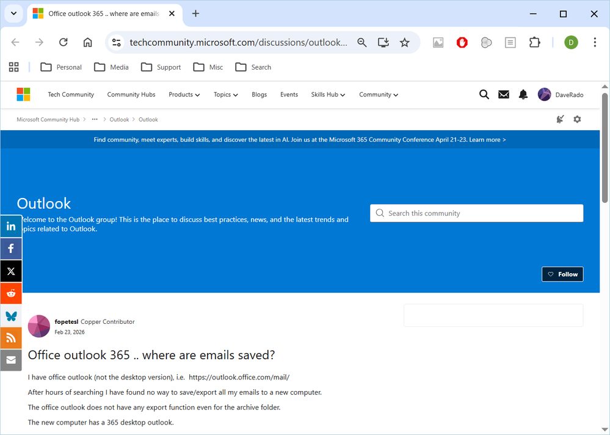Expand the Community dropdown
Screen dimensions: 610x435
[x=379, y=95]
